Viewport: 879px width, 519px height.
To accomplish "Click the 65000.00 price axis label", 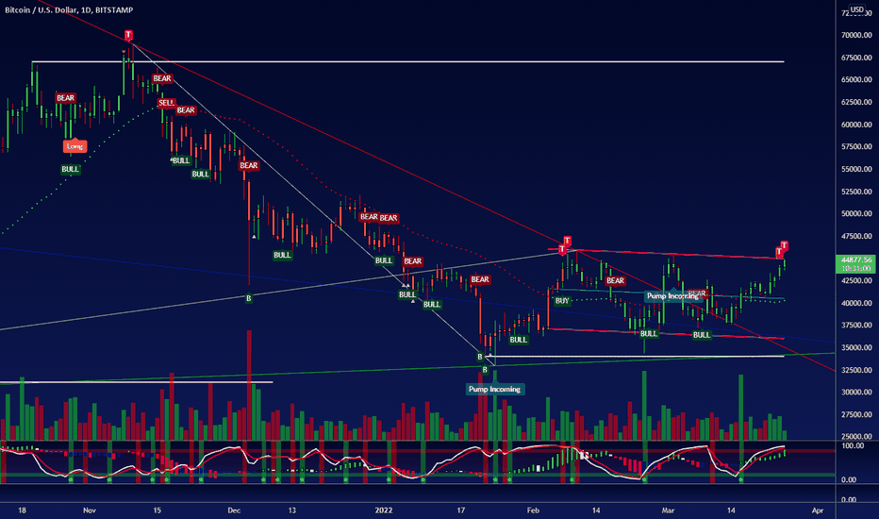I will [x=856, y=79].
